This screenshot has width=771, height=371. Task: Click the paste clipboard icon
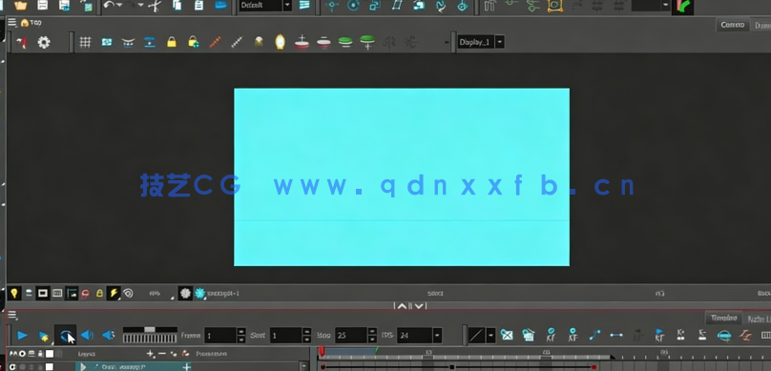pyautogui.click(x=198, y=6)
